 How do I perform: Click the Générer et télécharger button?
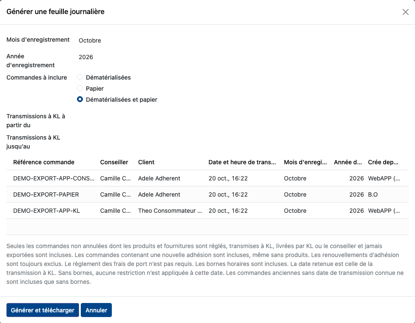(43, 310)
